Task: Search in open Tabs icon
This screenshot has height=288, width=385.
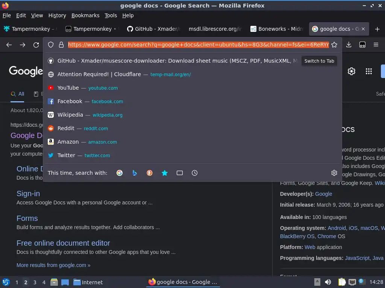Action: click(x=180, y=173)
